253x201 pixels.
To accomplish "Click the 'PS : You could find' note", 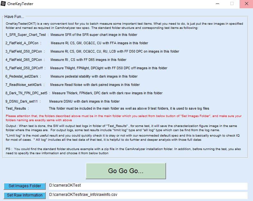I will click(x=123, y=151).
